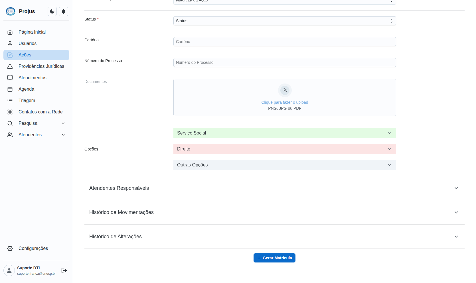Go to Página Inicial in the sidebar
This screenshot has height=283, width=476.
32,32
